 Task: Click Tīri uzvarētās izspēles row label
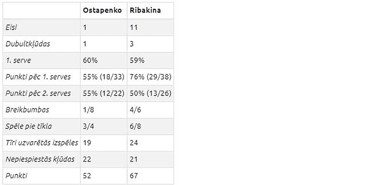(x=42, y=142)
